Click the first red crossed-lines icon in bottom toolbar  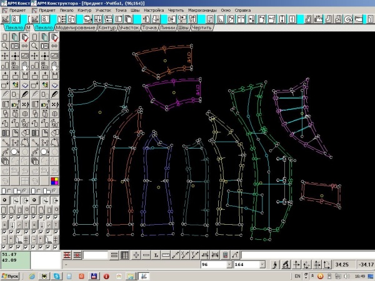coord(67,255)
